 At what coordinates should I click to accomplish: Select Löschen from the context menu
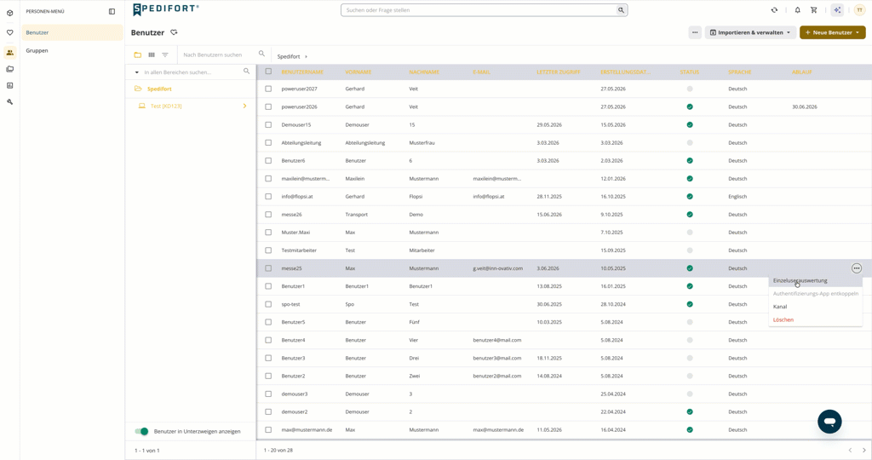pyautogui.click(x=783, y=319)
